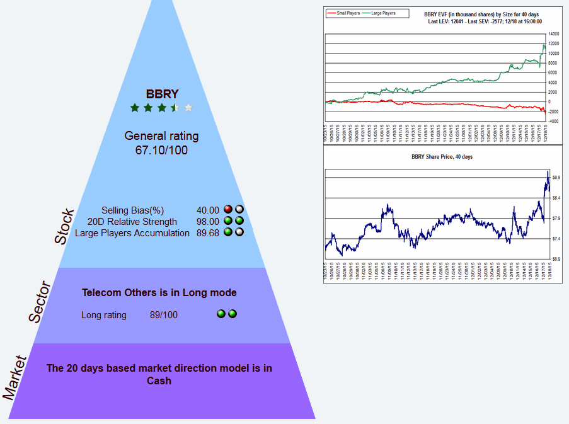
Task: Click the Large Players Accumulation label
Action: [x=132, y=233]
